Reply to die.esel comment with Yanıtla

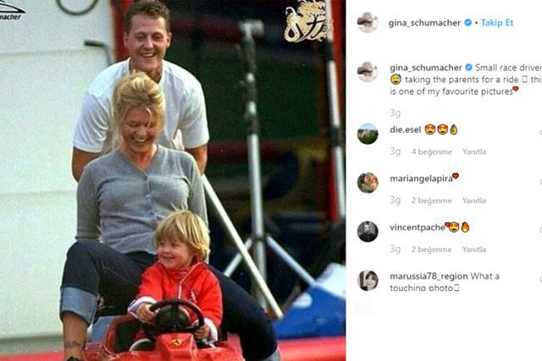click(474, 151)
